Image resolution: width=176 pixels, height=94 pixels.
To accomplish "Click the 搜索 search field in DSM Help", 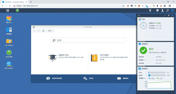I will point(88,40).
